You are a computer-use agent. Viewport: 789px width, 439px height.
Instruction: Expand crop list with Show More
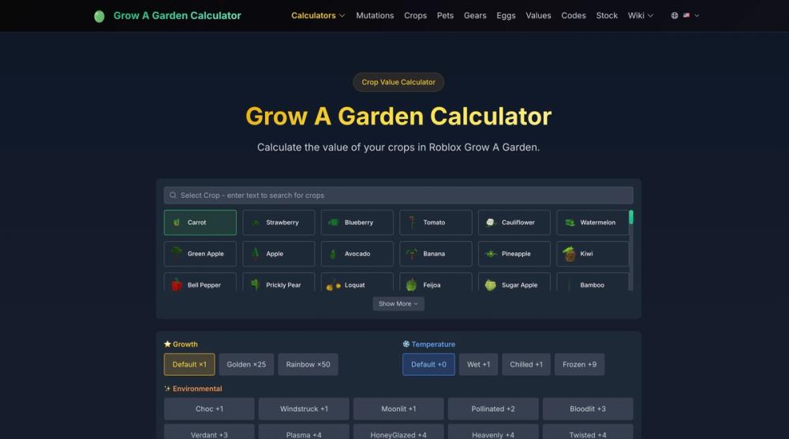(x=398, y=303)
